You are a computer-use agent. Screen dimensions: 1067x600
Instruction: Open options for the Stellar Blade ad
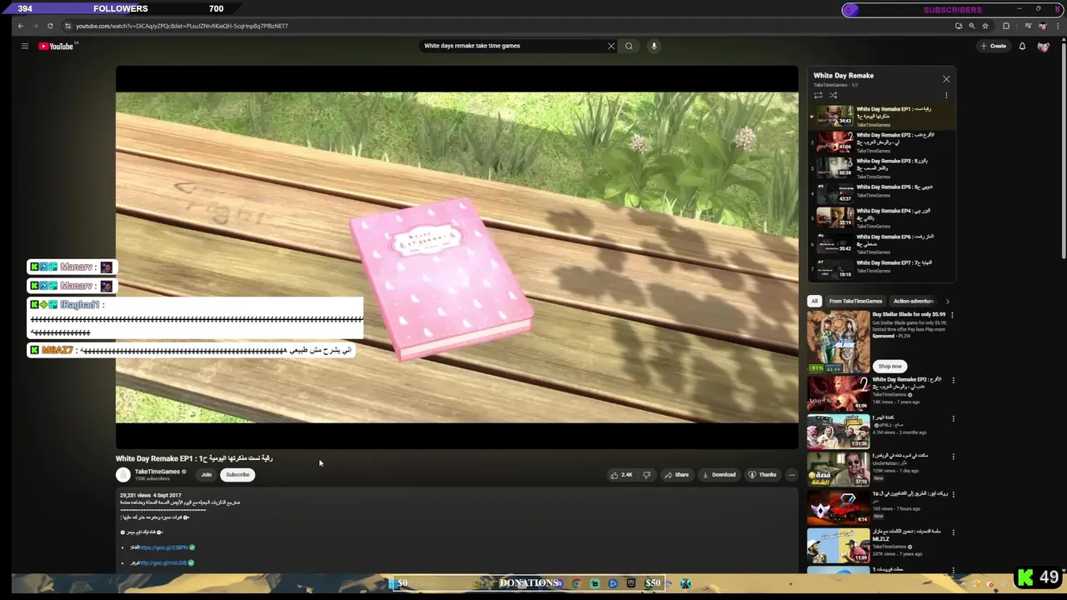click(x=953, y=315)
